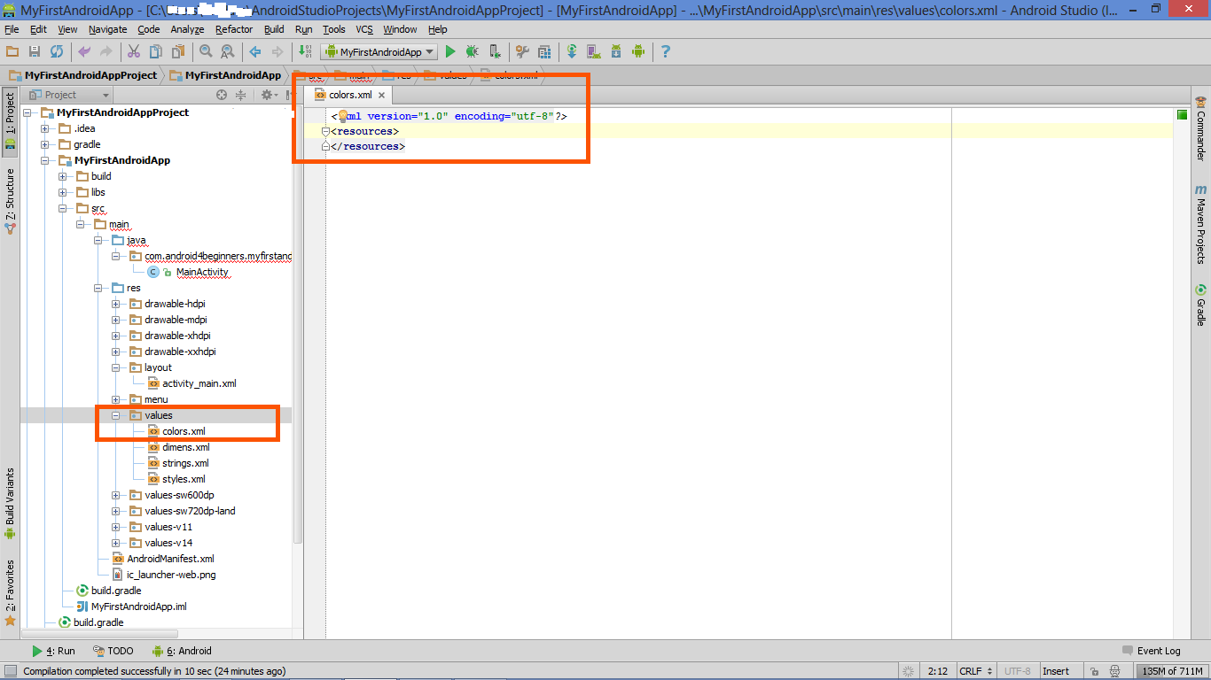1211x680 pixels.
Task: Toggle read-only lock icon in status bar
Action: (1095, 671)
